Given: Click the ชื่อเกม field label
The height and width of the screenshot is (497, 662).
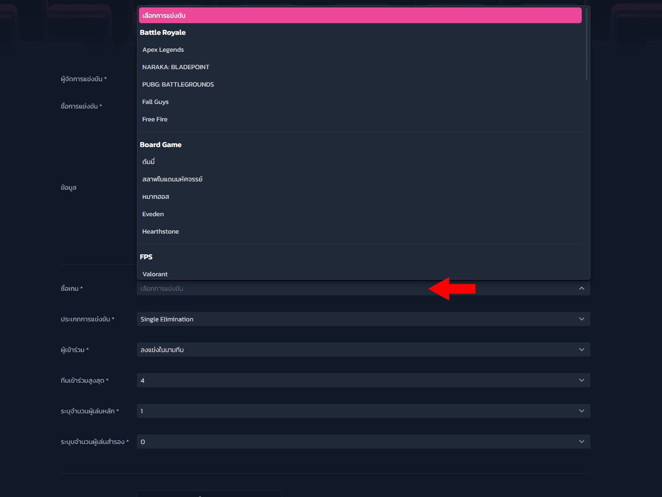Looking at the screenshot, I should coord(72,288).
